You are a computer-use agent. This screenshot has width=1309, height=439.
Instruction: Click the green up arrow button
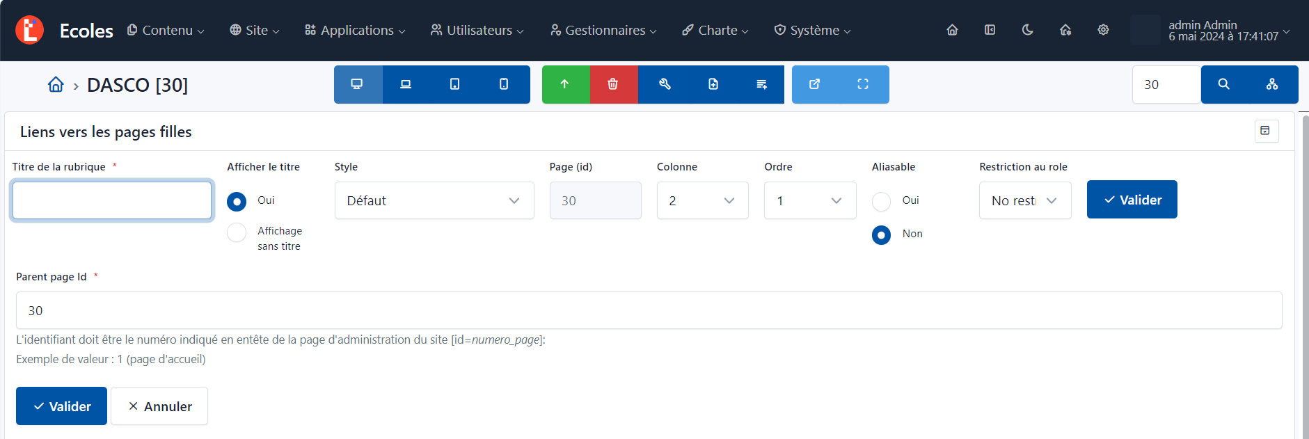click(565, 84)
